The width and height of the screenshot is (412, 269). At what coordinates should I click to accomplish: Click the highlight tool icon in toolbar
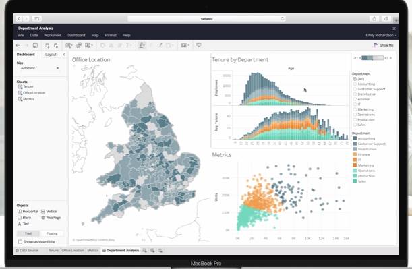pyautogui.click(x=142, y=45)
